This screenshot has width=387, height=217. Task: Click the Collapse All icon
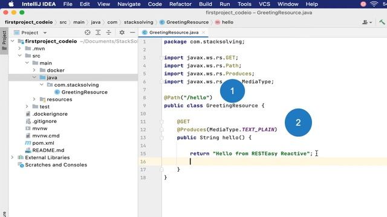tap(109, 33)
